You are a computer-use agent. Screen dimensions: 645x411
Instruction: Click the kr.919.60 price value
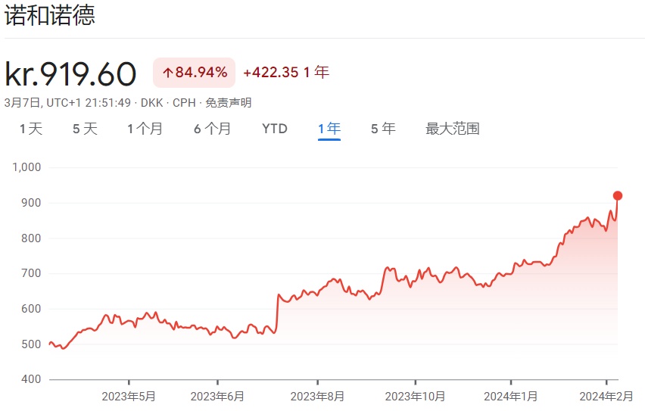[x=70, y=73]
